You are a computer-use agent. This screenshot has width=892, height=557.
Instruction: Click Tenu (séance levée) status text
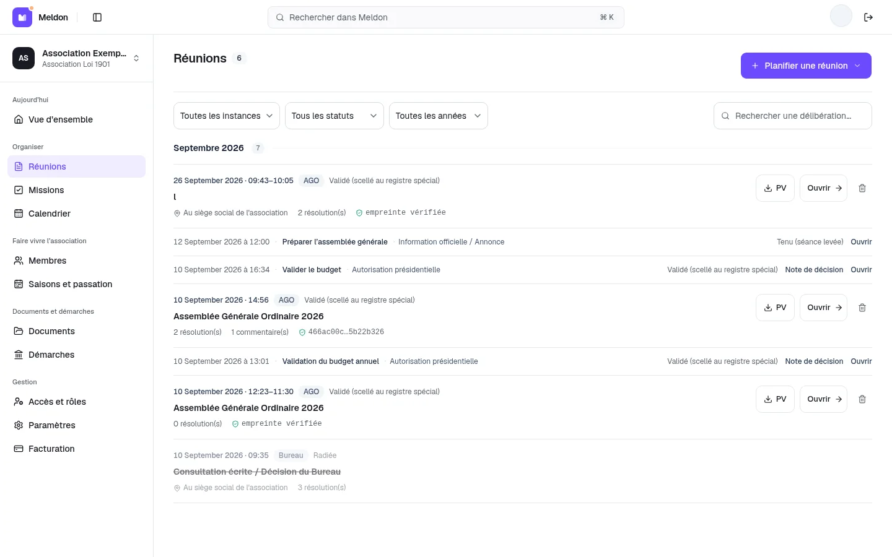tap(810, 242)
